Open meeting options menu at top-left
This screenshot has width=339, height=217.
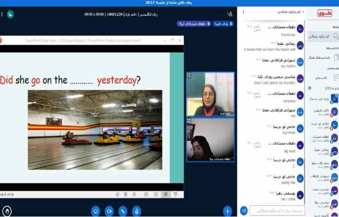[x=2, y=14]
